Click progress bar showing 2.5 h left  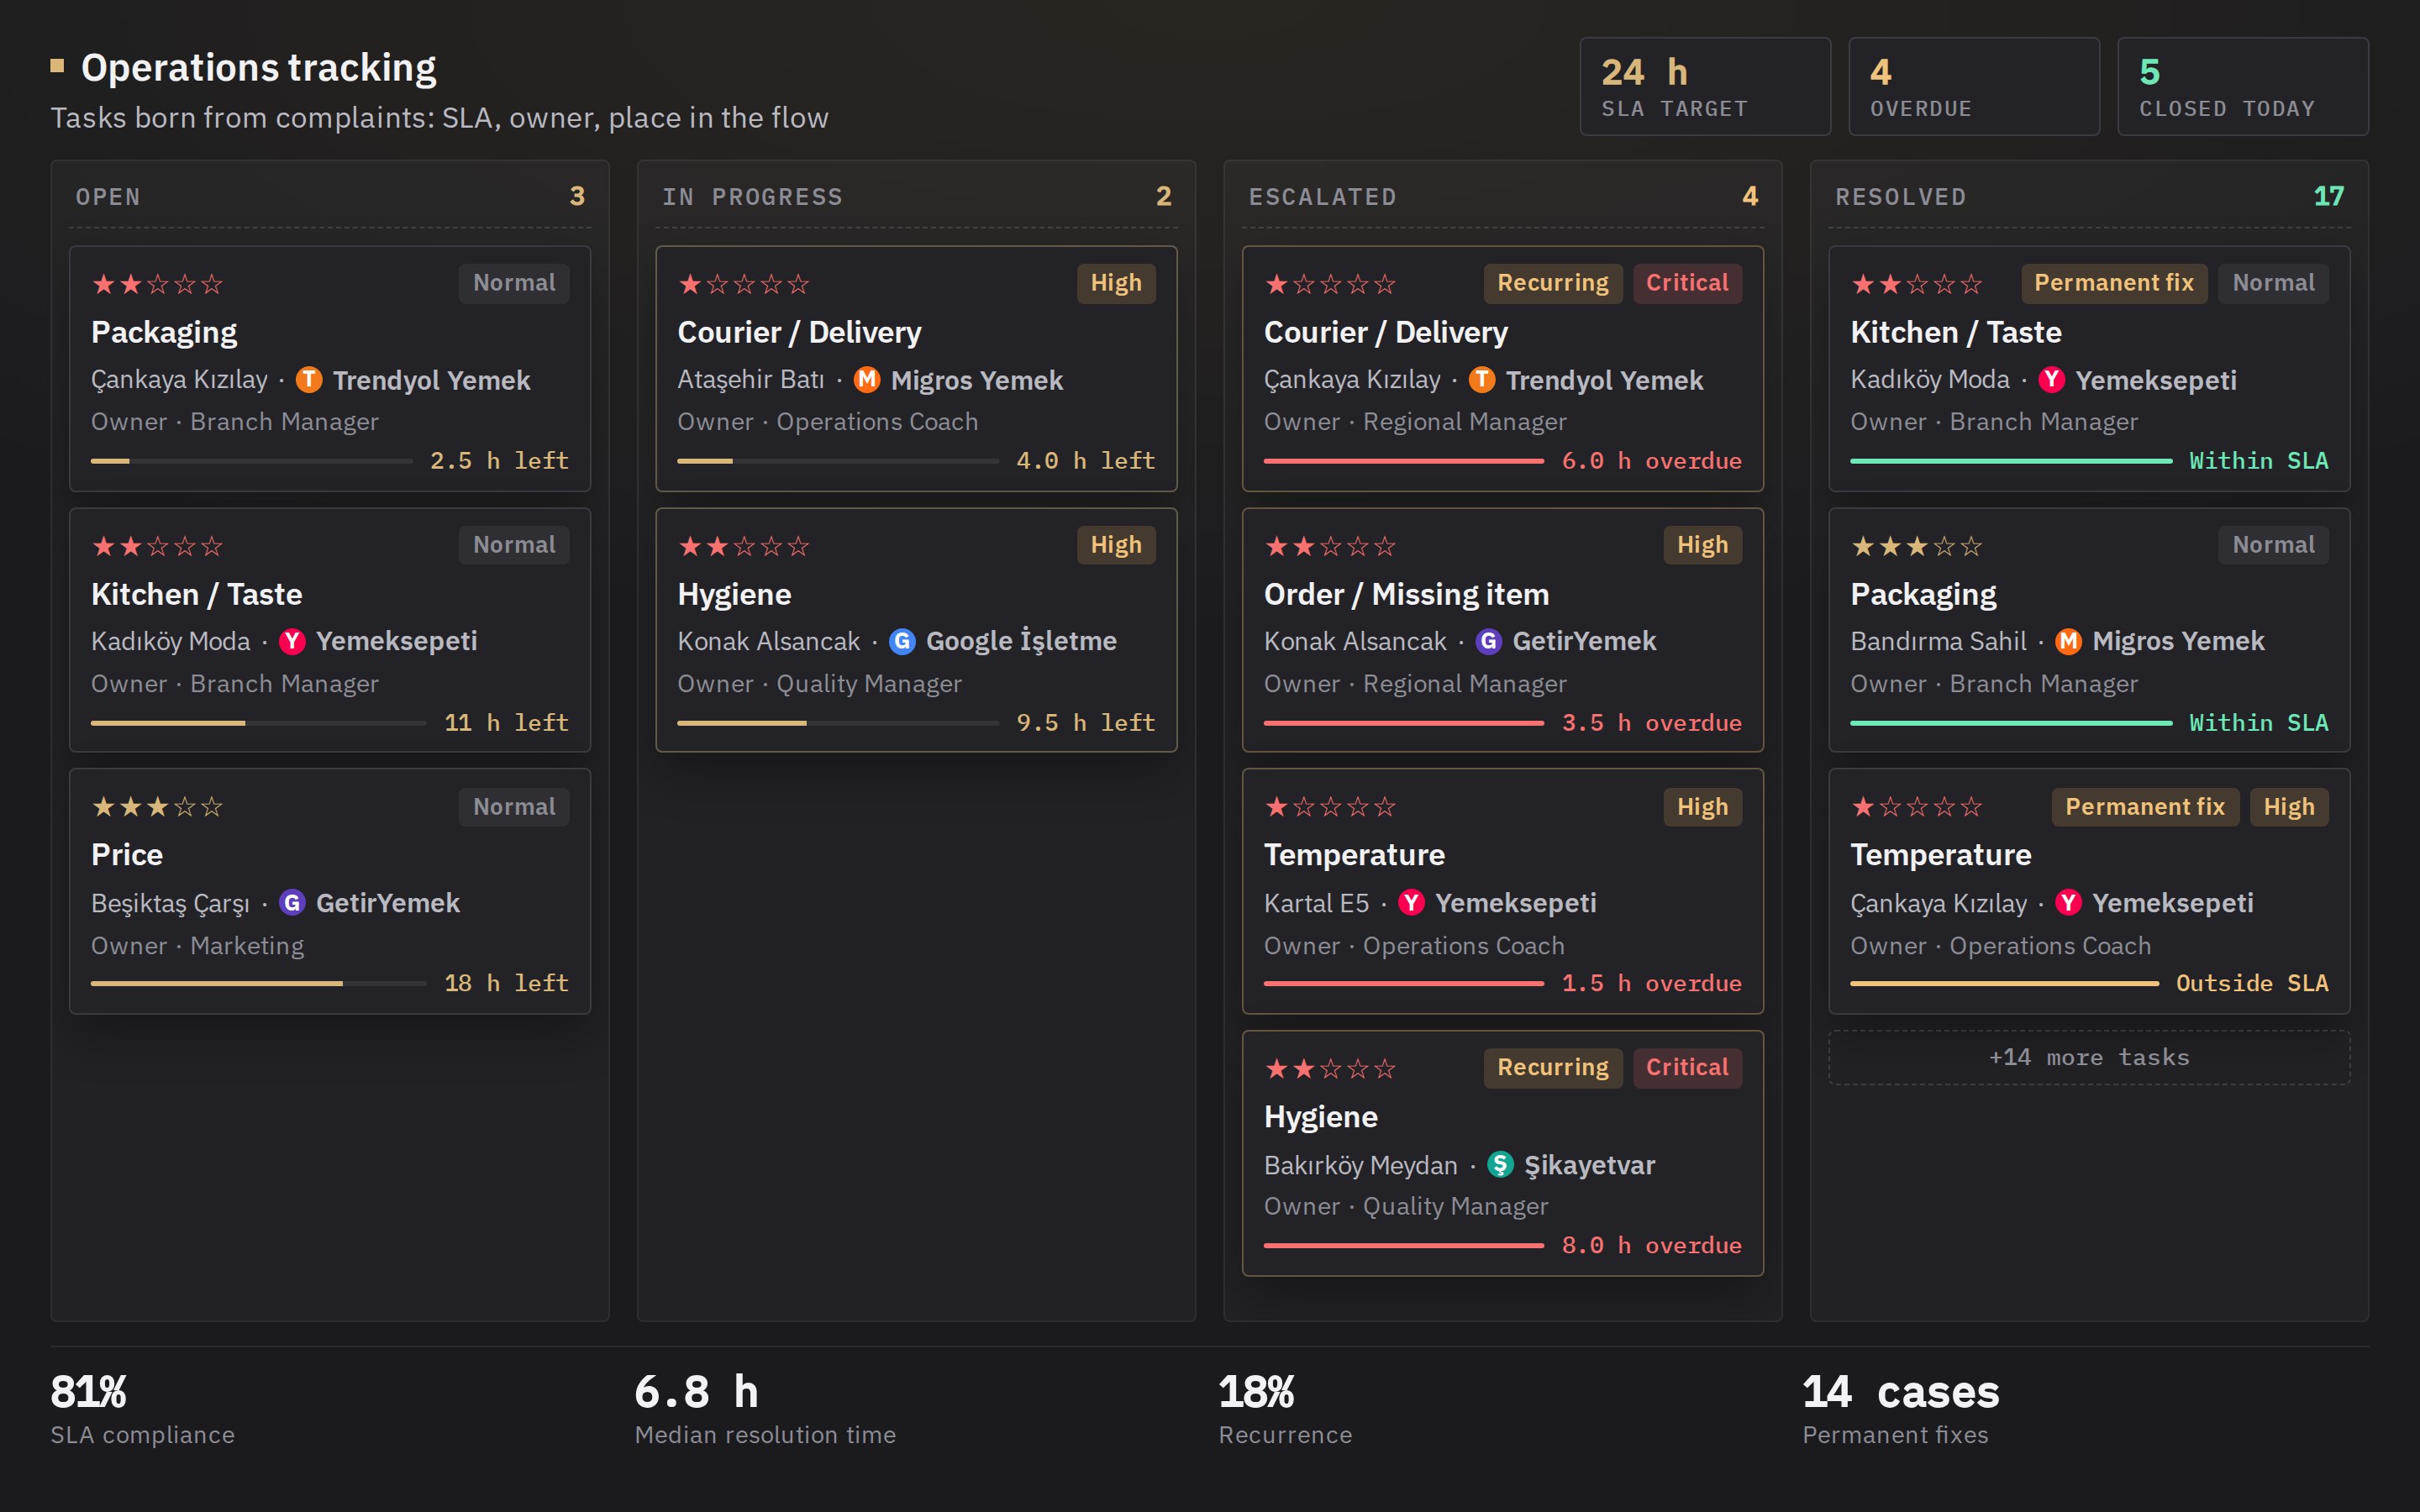click(x=252, y=461)
